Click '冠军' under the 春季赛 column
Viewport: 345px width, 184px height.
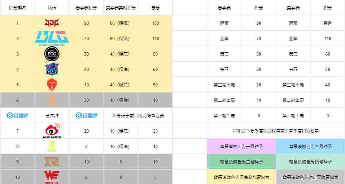[x=224, y=23]
